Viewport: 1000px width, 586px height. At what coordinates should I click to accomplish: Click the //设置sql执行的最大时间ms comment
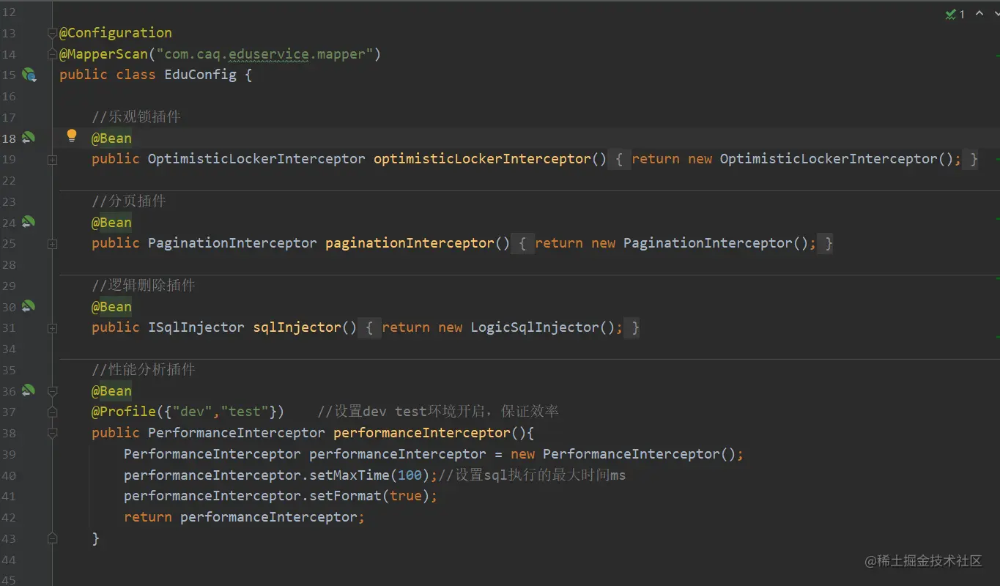[532, 475]
